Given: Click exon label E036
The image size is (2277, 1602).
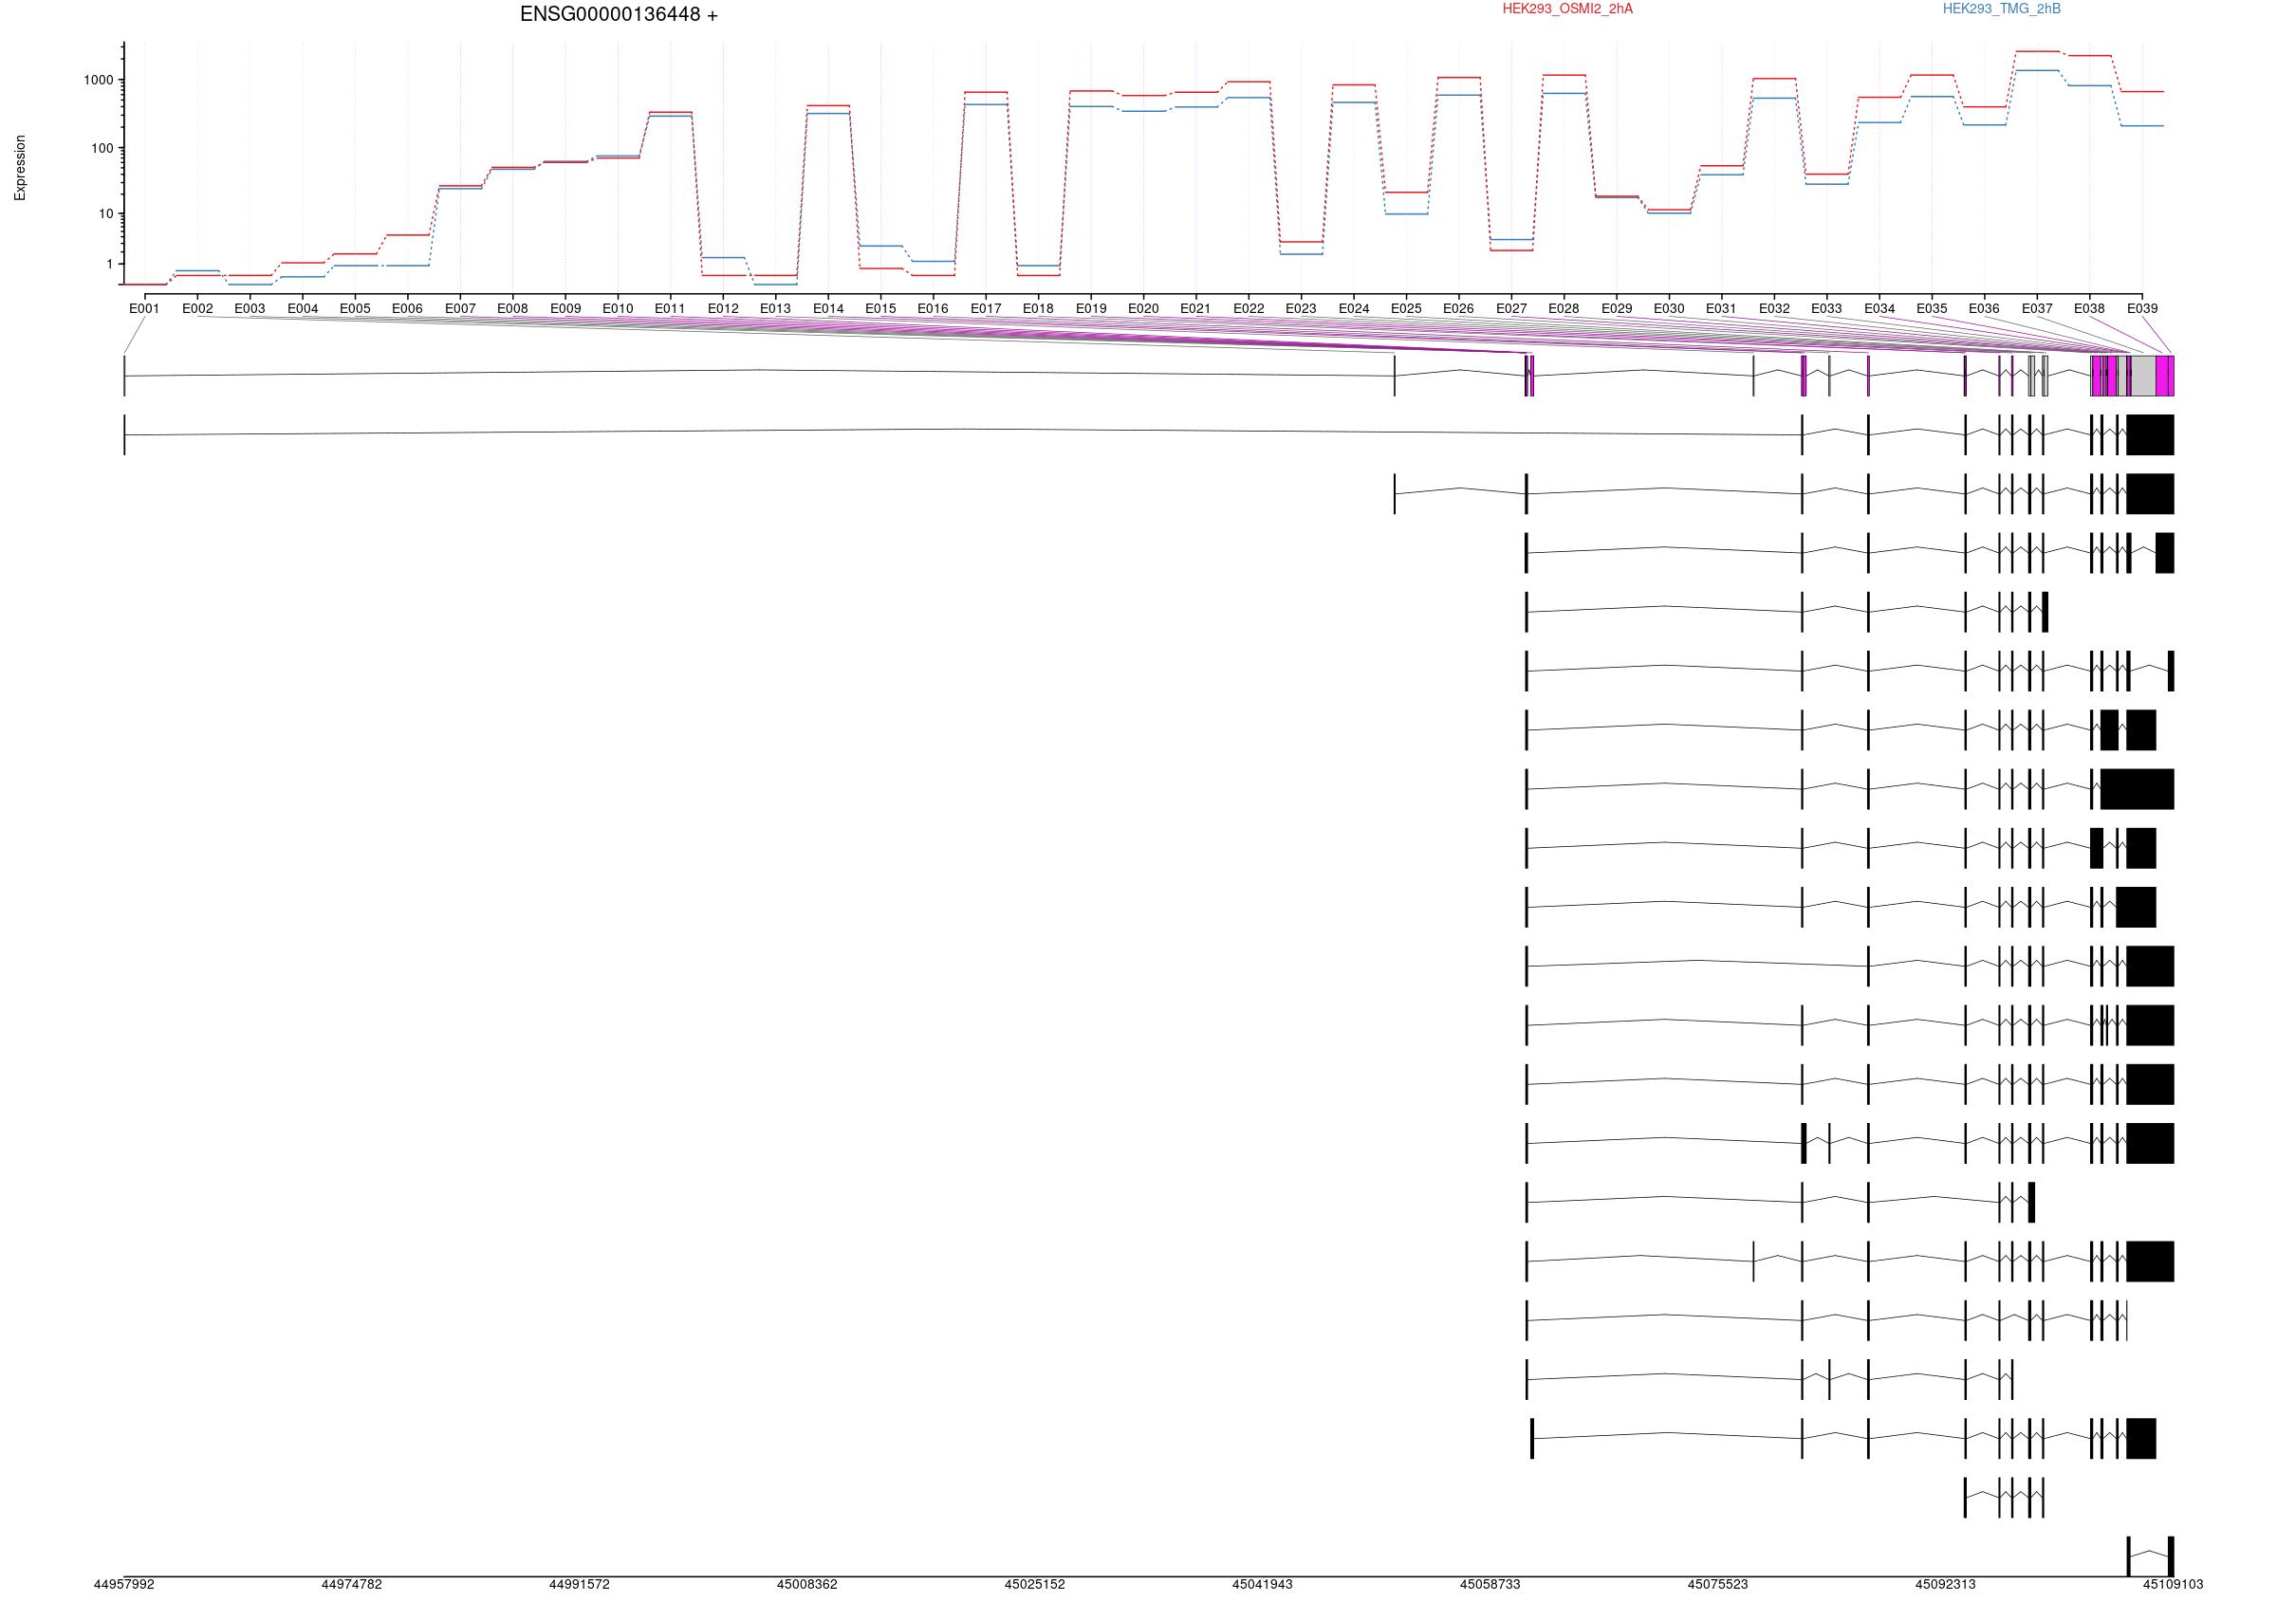Looking at the screenshot, I should (x=1985, y=308).
